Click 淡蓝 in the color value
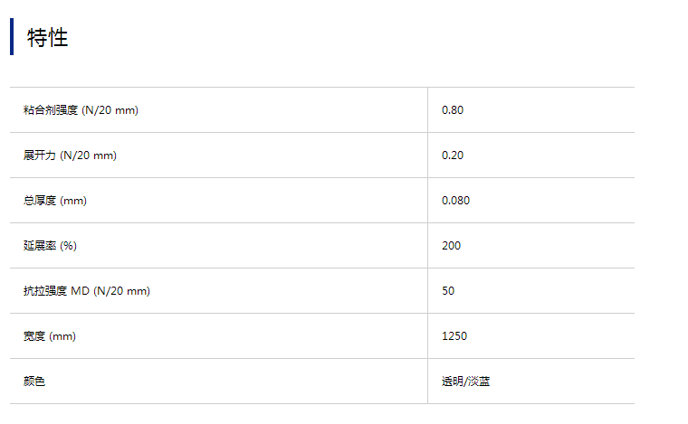This screenshot has width=688, height=424. (x=479, y=382)
